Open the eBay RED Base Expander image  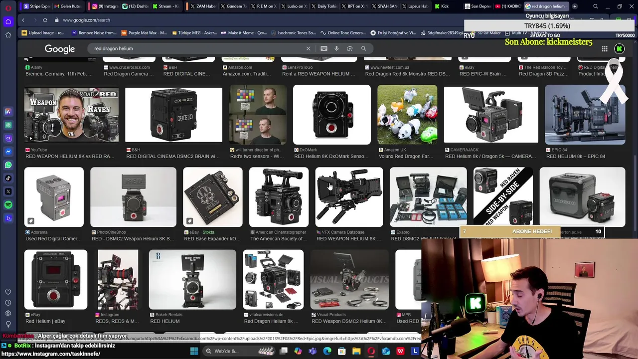coord(213,197)
